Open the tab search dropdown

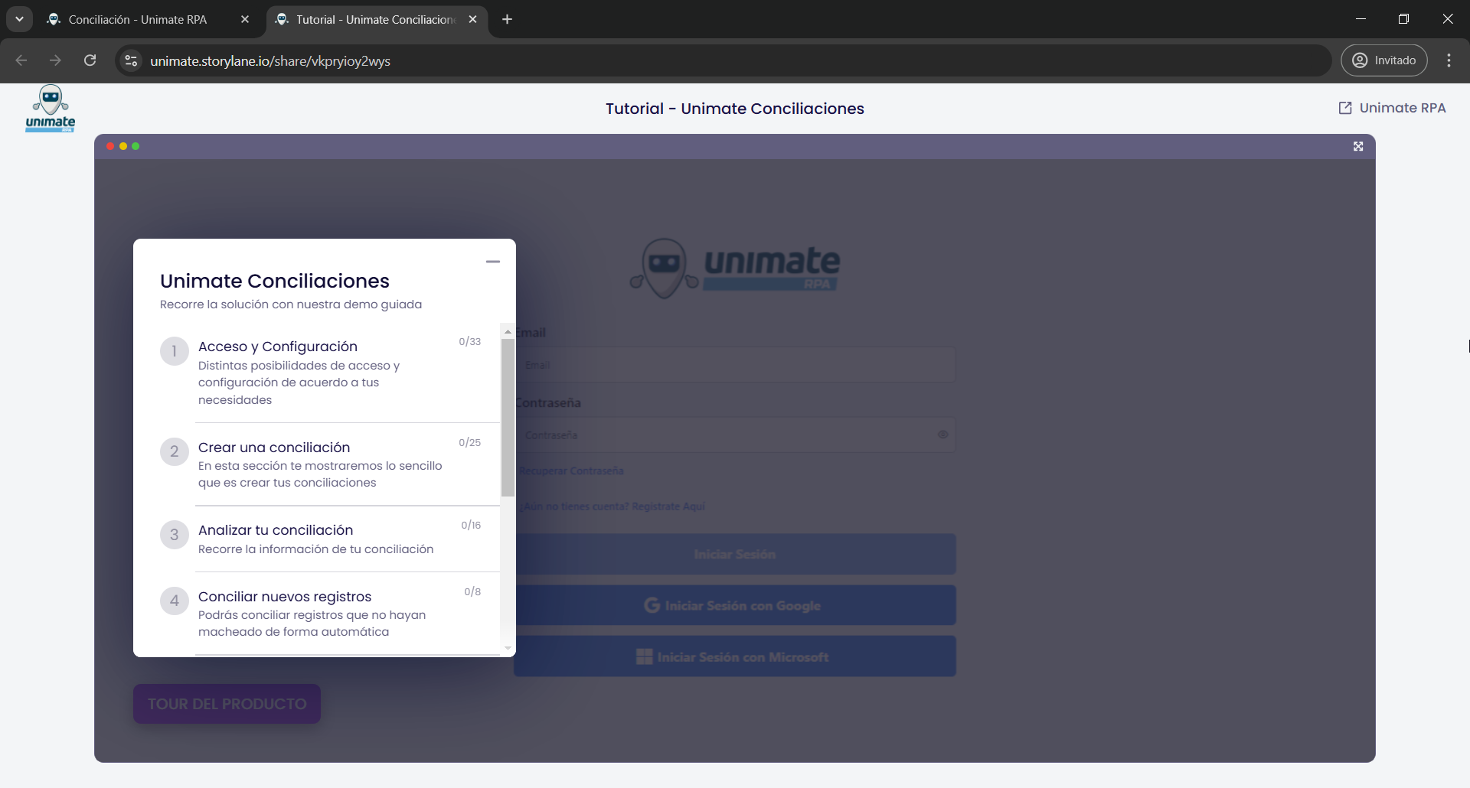pyautogui.click(x=19, y=20)
